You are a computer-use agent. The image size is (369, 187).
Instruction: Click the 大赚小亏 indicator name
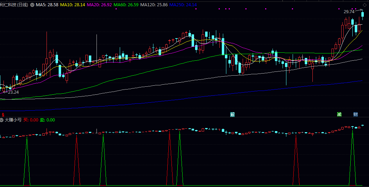14,120
